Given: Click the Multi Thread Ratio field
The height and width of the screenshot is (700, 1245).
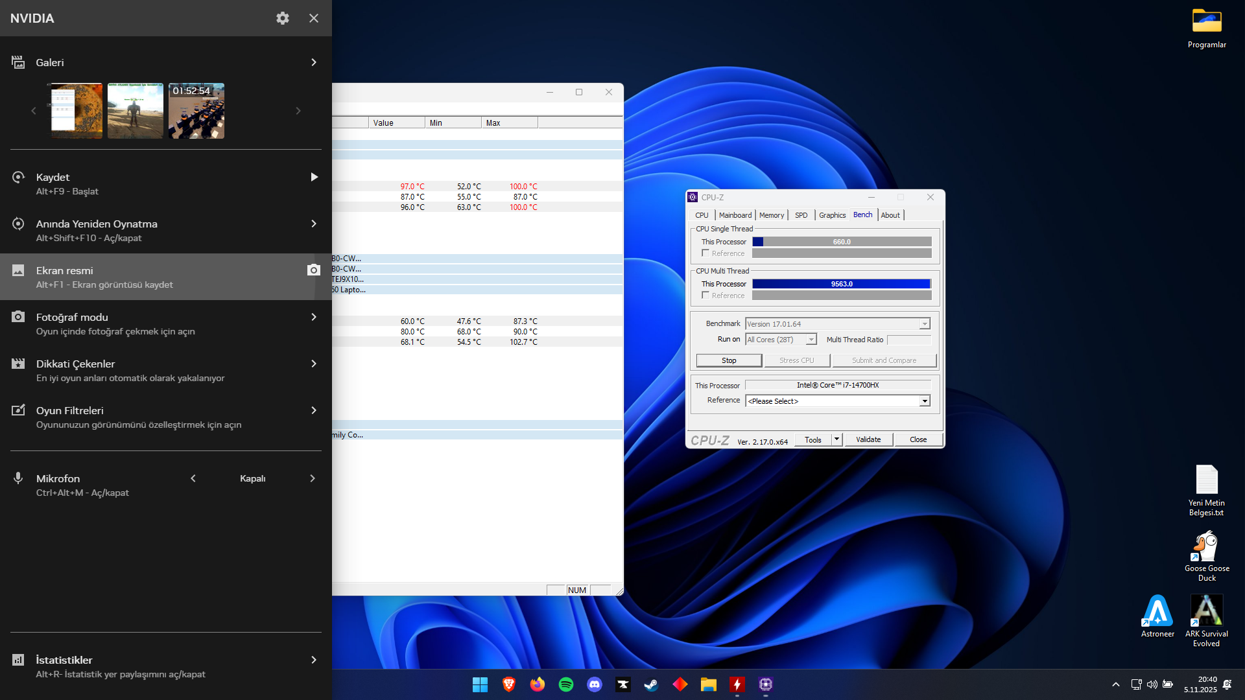Looking at the screenshot, I should coord(909,340).
